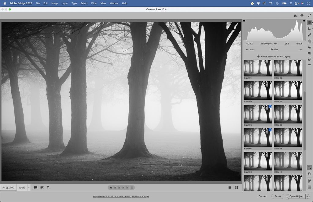
Task: Toggle the shadow clipping warning triangle
Action: click(244, 20)
